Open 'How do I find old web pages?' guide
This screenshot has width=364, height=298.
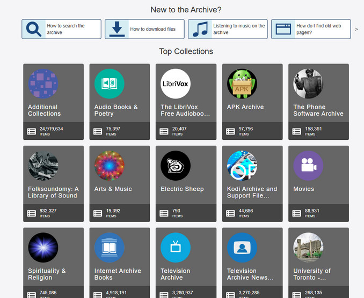click(x=311, y=29)
